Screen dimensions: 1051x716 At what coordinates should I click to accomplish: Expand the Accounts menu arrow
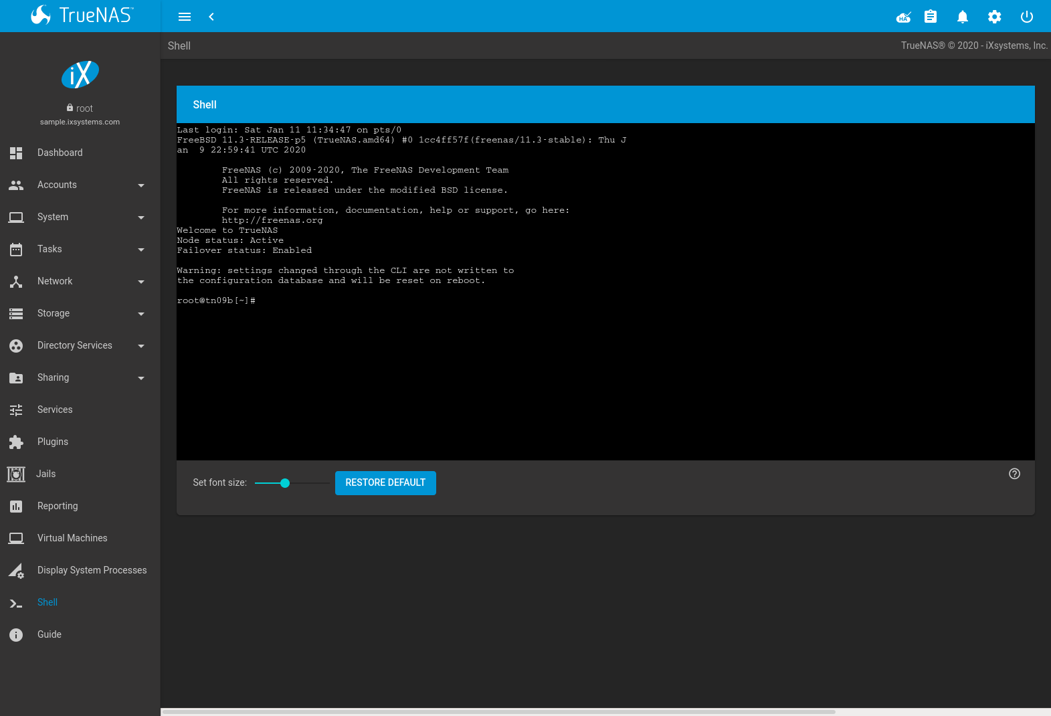click(x=141, y=185)
